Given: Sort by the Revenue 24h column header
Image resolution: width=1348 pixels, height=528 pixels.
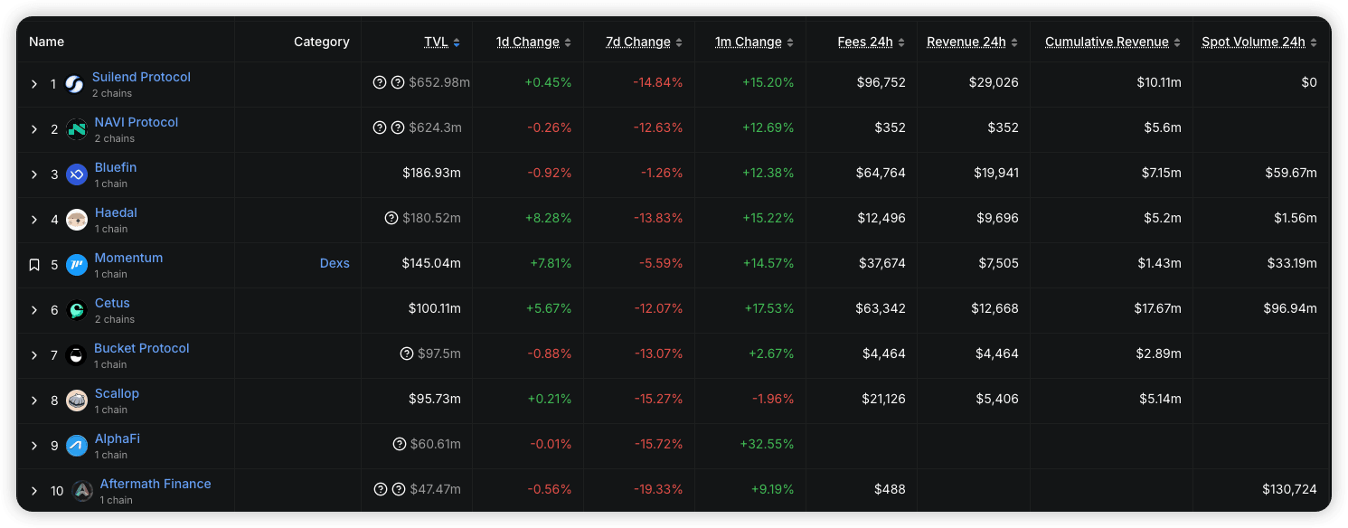Looking at the screenshot, I should 967,42.
